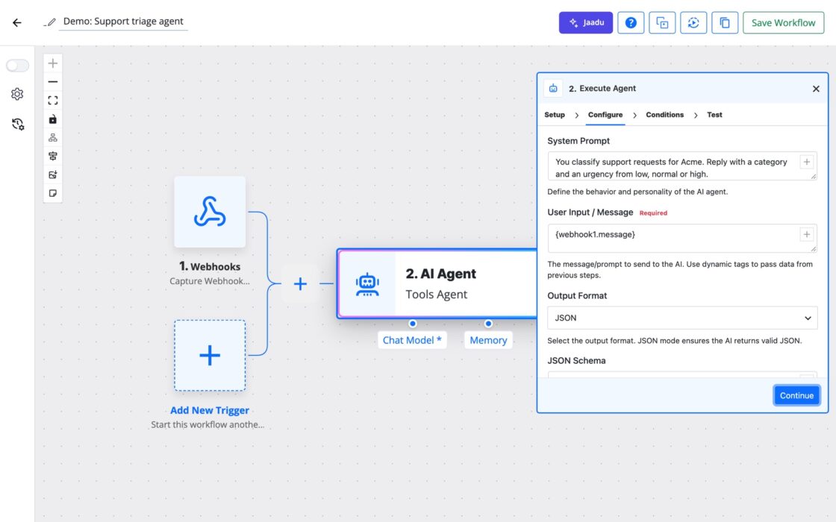
Task: Add a sticky note to canvas
Action: tap(53, 193)
